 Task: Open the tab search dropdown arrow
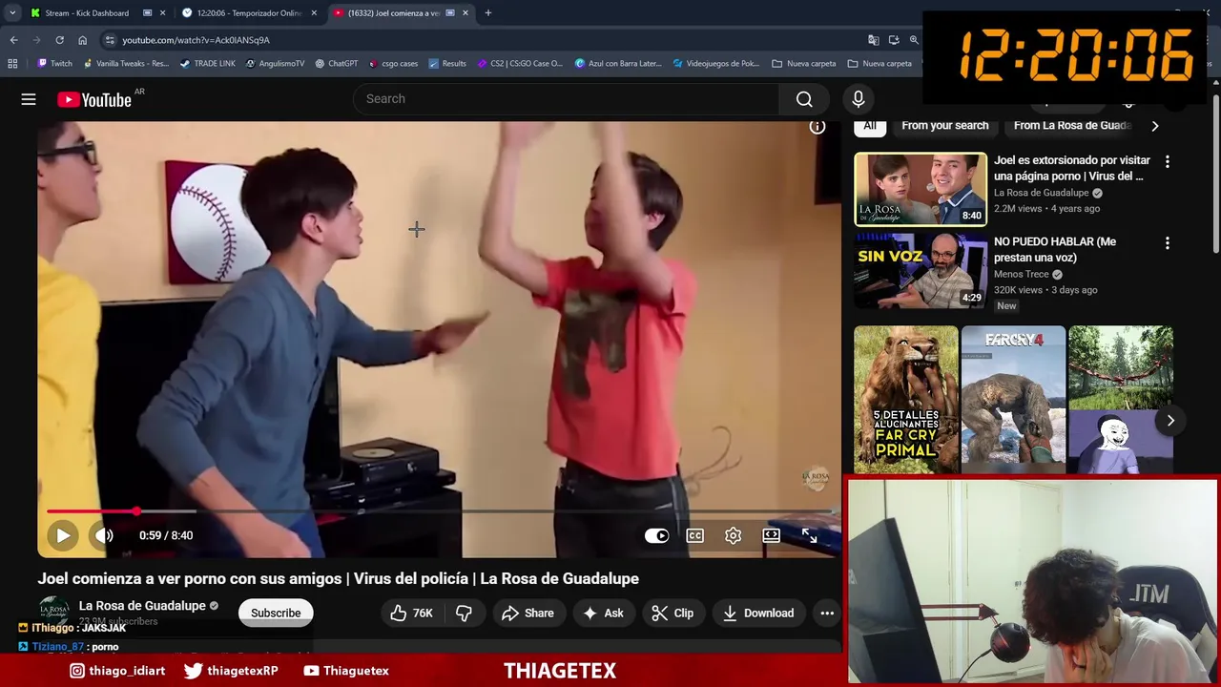[12, 13]
